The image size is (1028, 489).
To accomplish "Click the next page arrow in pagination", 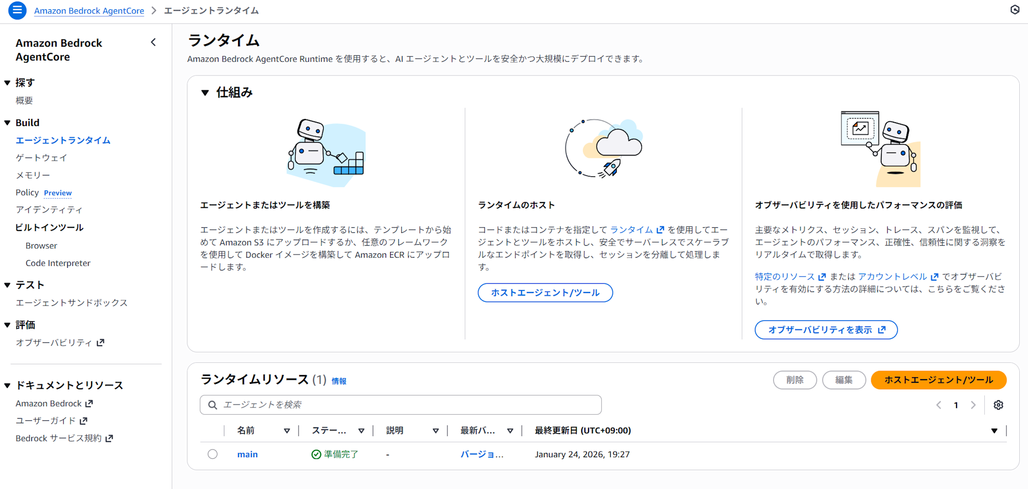I will [973, 405].
